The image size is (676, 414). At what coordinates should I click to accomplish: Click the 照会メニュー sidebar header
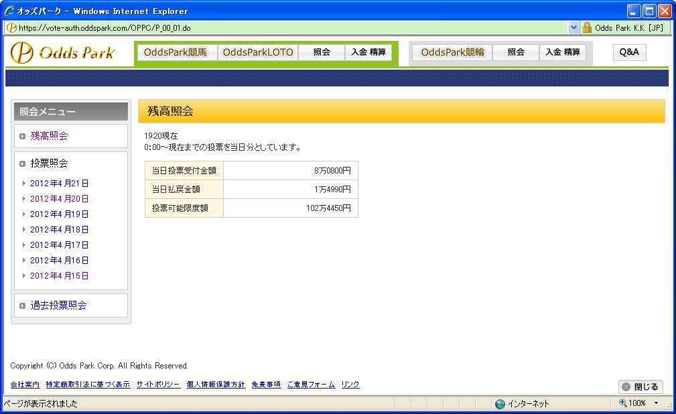coord(71,112)
